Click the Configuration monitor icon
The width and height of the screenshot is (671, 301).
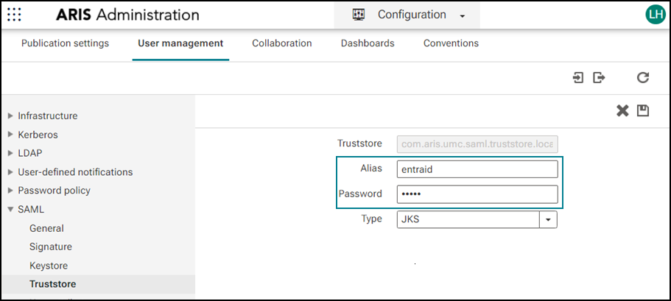[358, 15]
